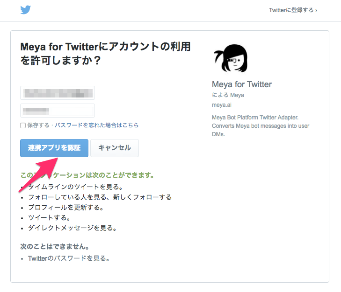
Task: Click ツイートする permission line
Action: 50,217
